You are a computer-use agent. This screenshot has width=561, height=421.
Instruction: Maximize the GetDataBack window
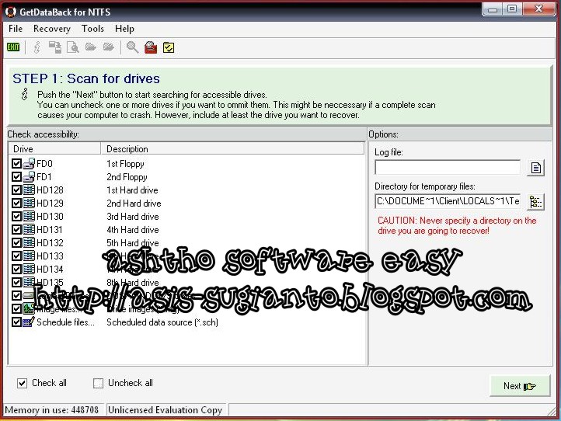click(x=512, y=9)
